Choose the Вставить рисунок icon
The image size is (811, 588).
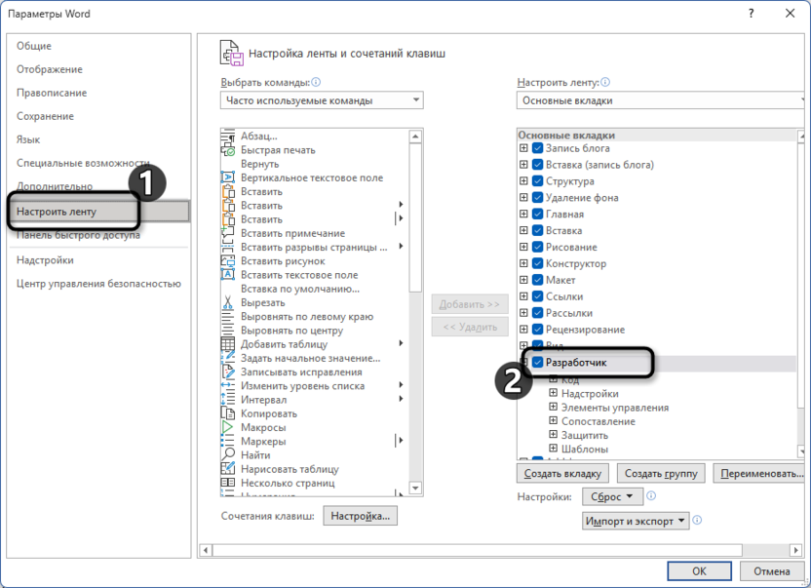(228, 261)
